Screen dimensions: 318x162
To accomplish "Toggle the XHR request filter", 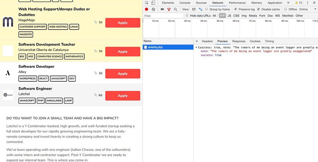I will 222,16.
